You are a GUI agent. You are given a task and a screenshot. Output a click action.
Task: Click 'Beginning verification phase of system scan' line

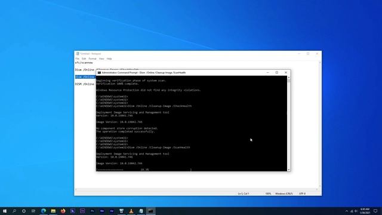point(131,81)
